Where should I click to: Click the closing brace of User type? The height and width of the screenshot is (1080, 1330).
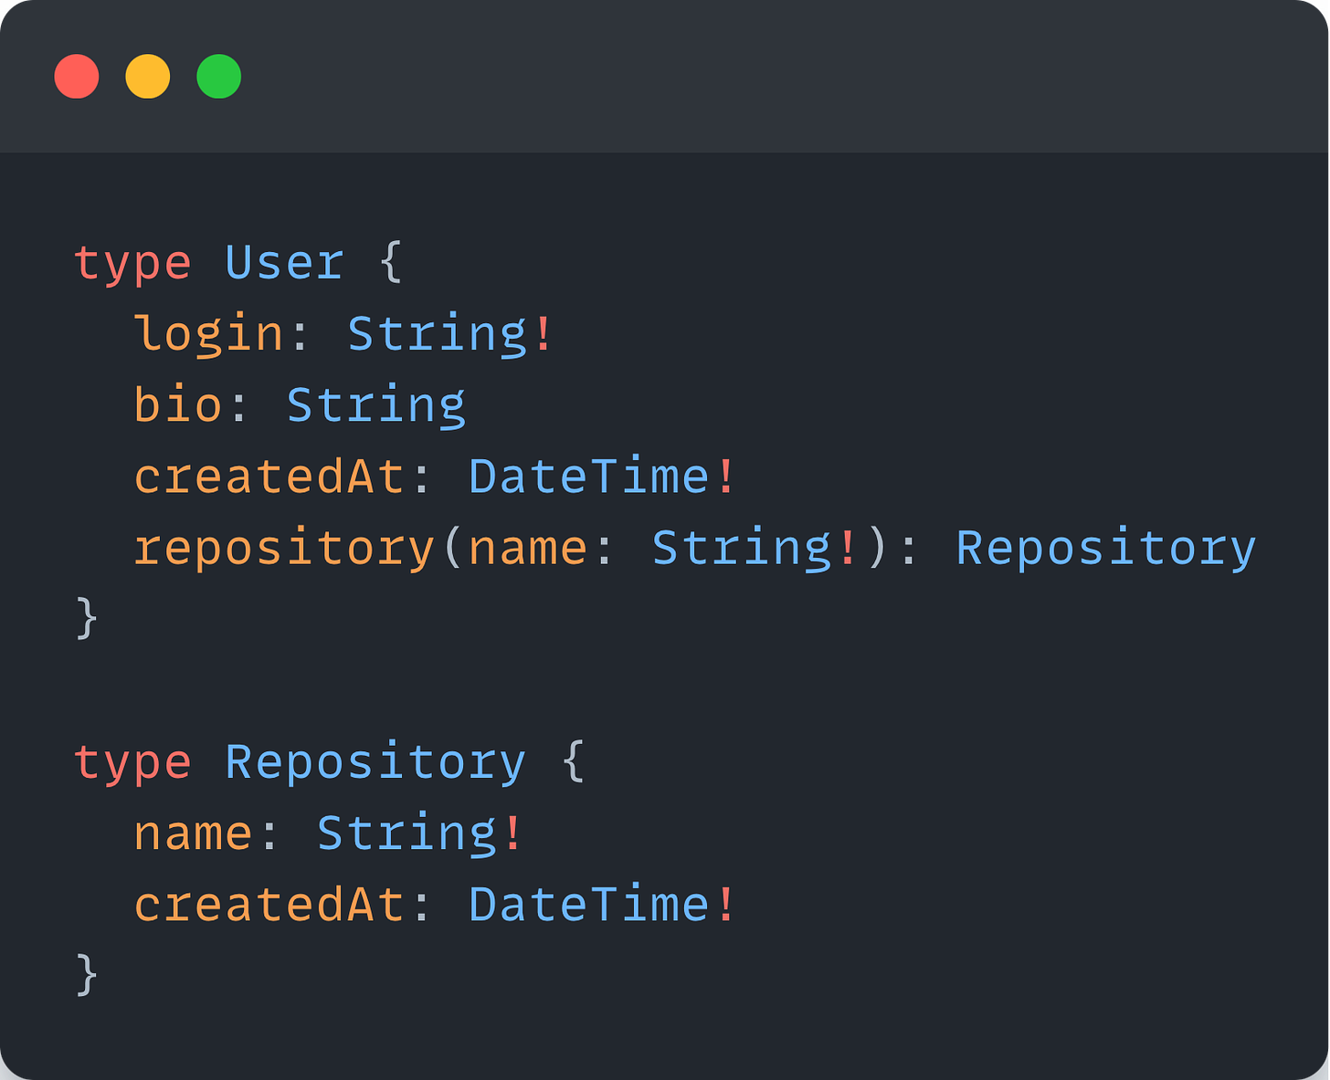pyautogui.click(x=87, y=619)
